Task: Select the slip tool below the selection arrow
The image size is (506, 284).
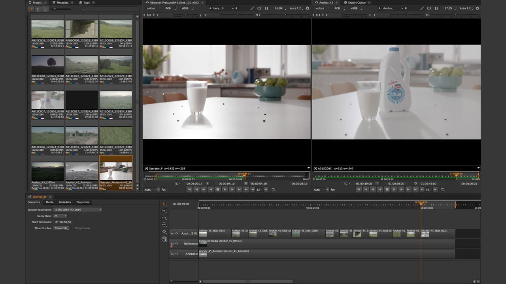Action: (165, 210)
